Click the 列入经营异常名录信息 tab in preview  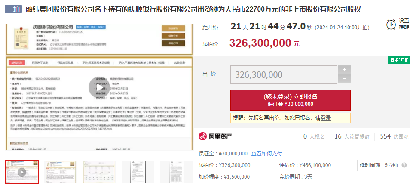pos(96,62)
